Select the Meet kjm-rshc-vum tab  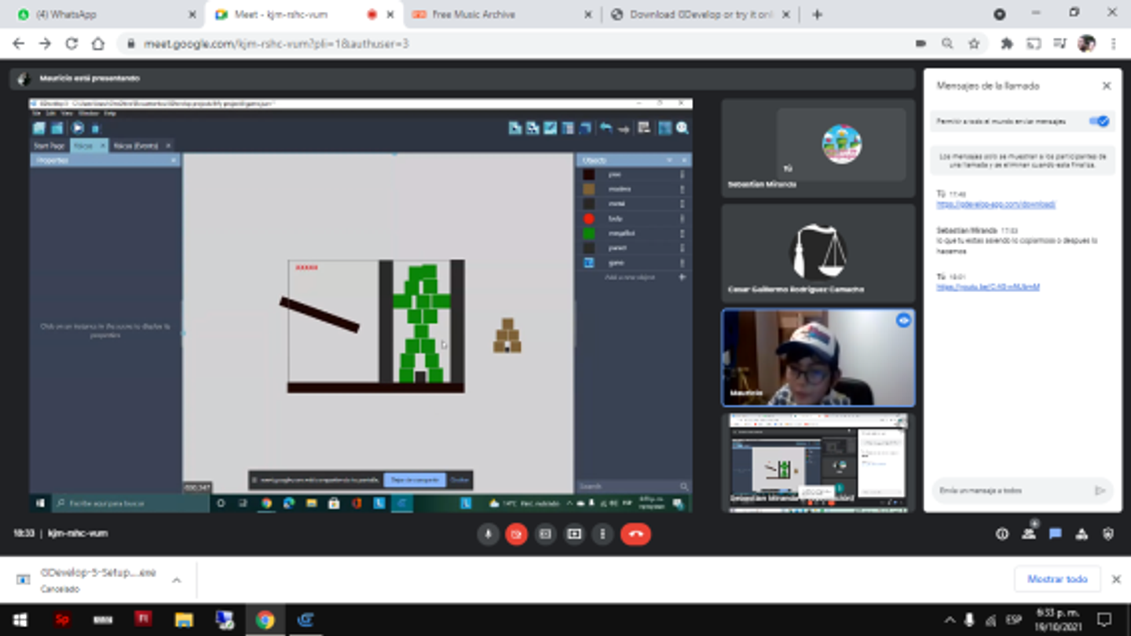[303, 14]
